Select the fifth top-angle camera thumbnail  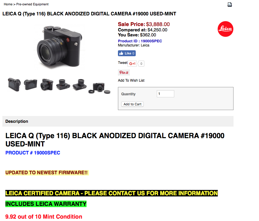point(79,85)
